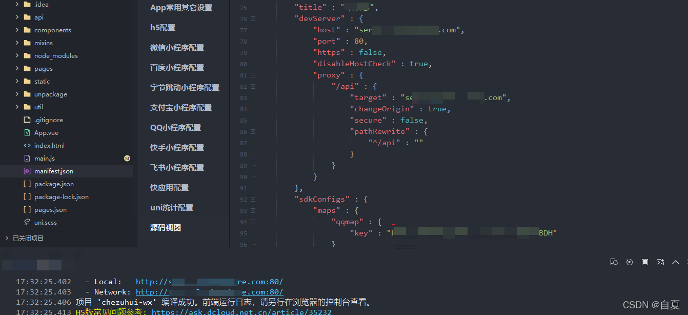The width and height of the screenshot is (688, 315).
Task: Collapse the console panel with the up chevron
Action: [676, 262]
